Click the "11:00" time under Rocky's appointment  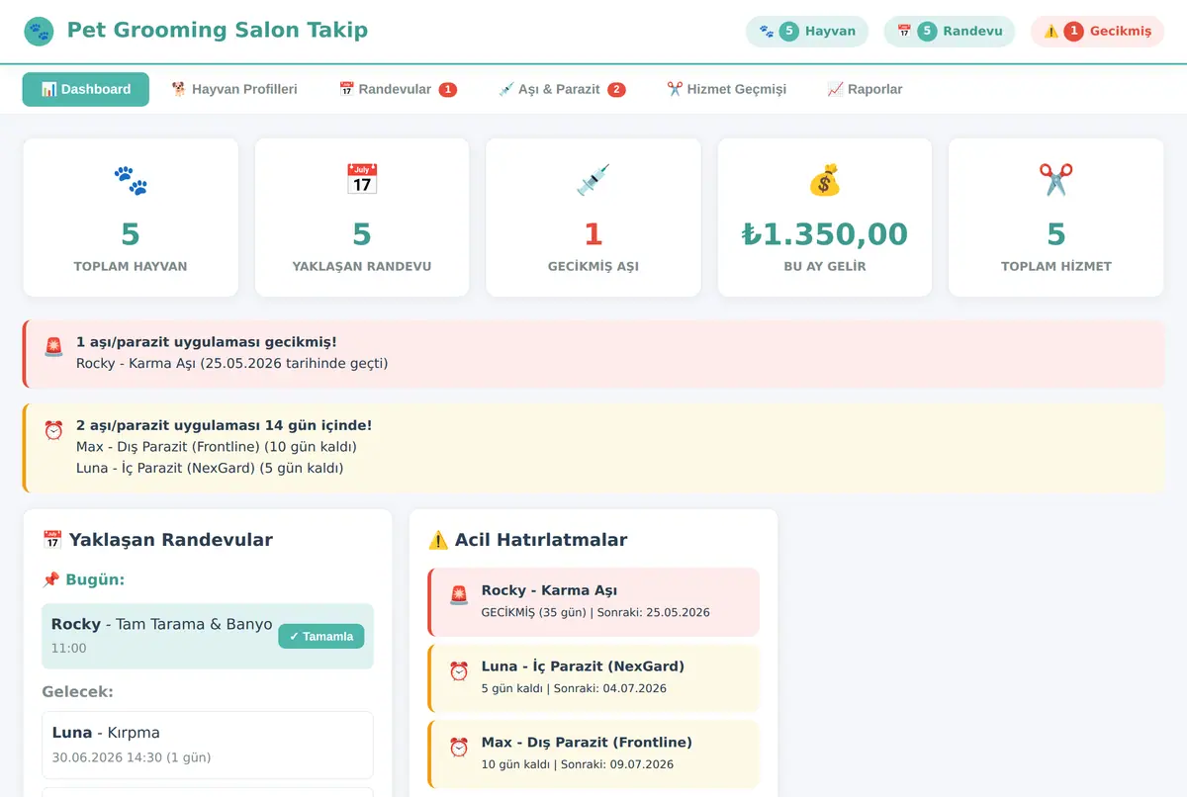click(69, 649)
